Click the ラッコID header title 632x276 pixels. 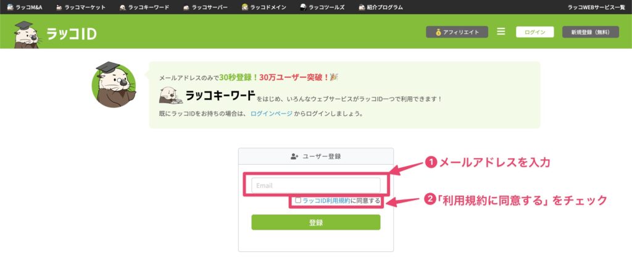click(72, 34)
